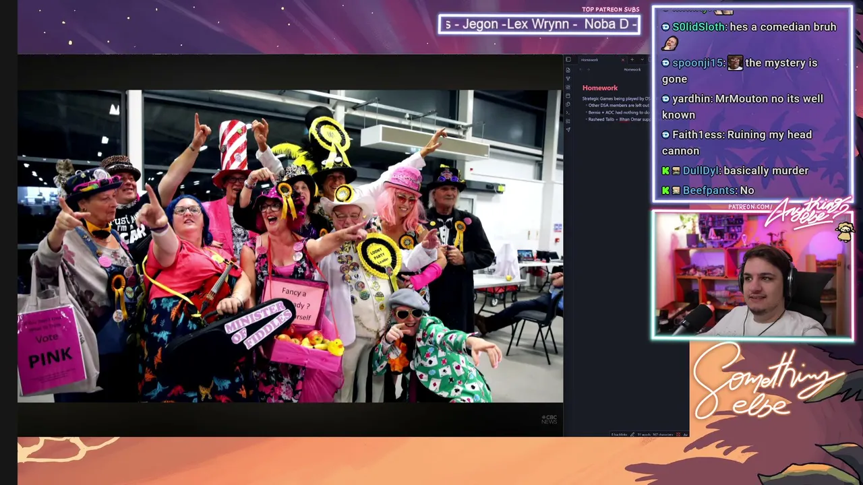Click the red sync icon in status bar

(x=678, y=434)
